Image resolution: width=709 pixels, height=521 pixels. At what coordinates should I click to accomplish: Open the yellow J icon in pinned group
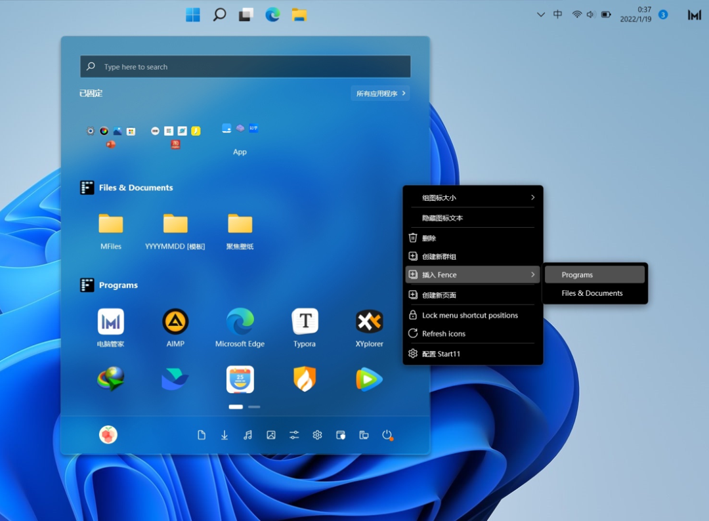(196, 131)
